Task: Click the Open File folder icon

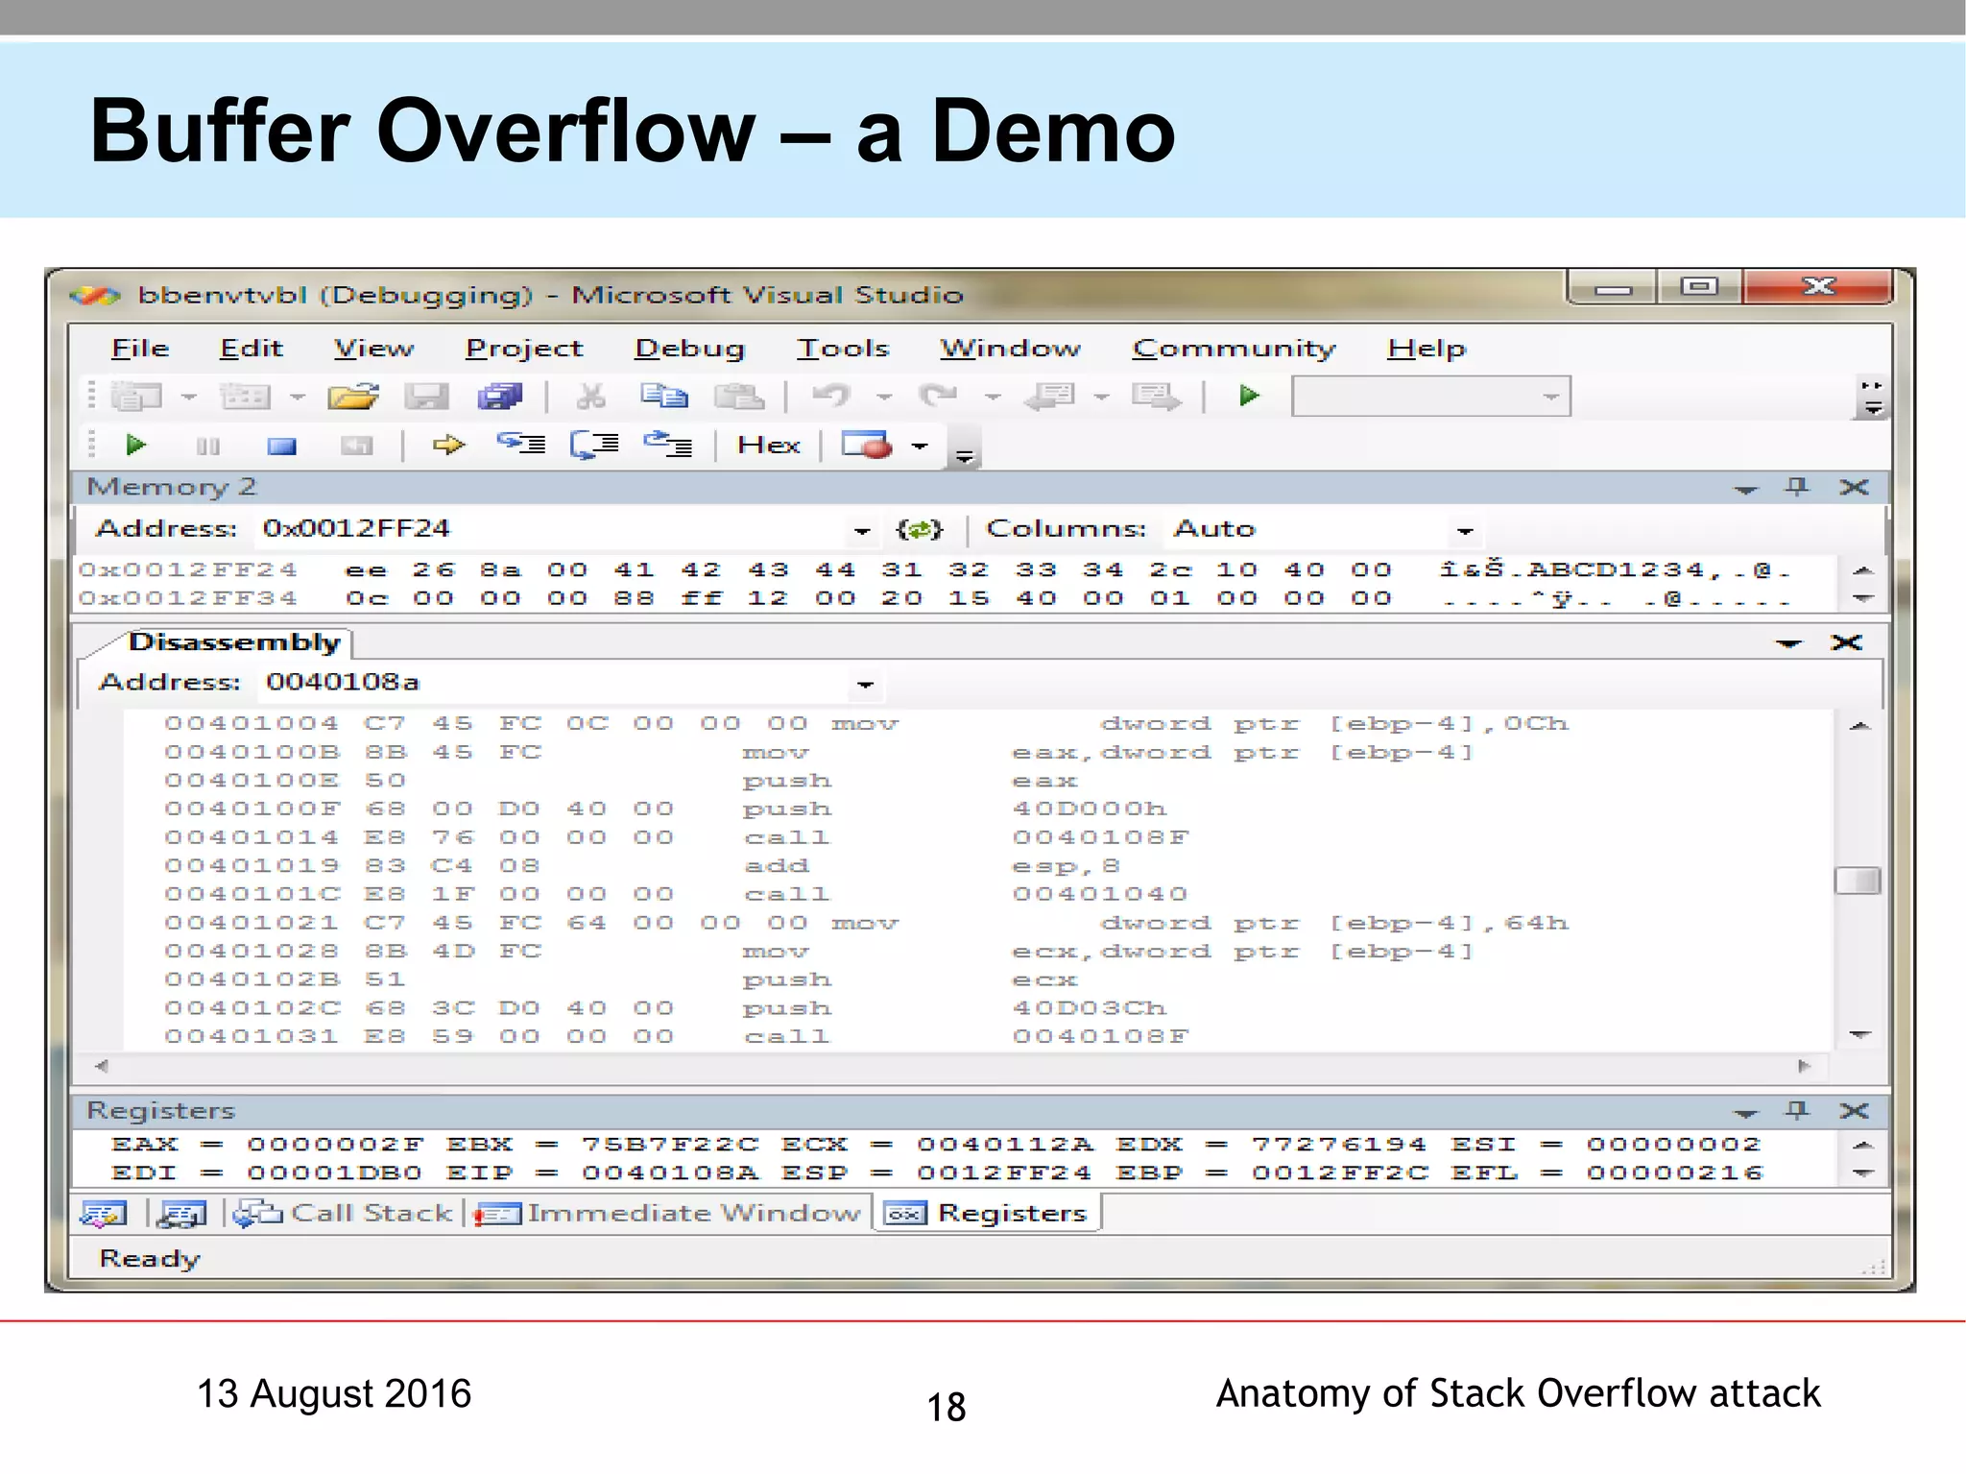Action: tap(352, 397)
